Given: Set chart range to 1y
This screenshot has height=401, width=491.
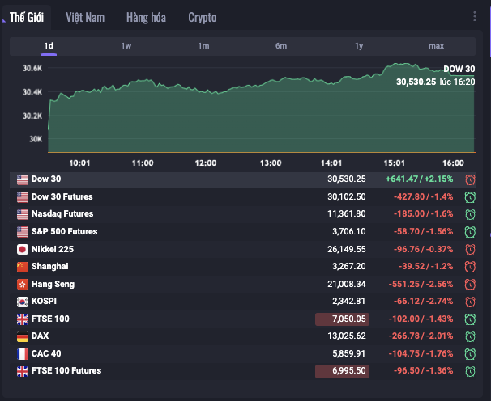Looking at the screenshot, I should click(x=358, y=46).
